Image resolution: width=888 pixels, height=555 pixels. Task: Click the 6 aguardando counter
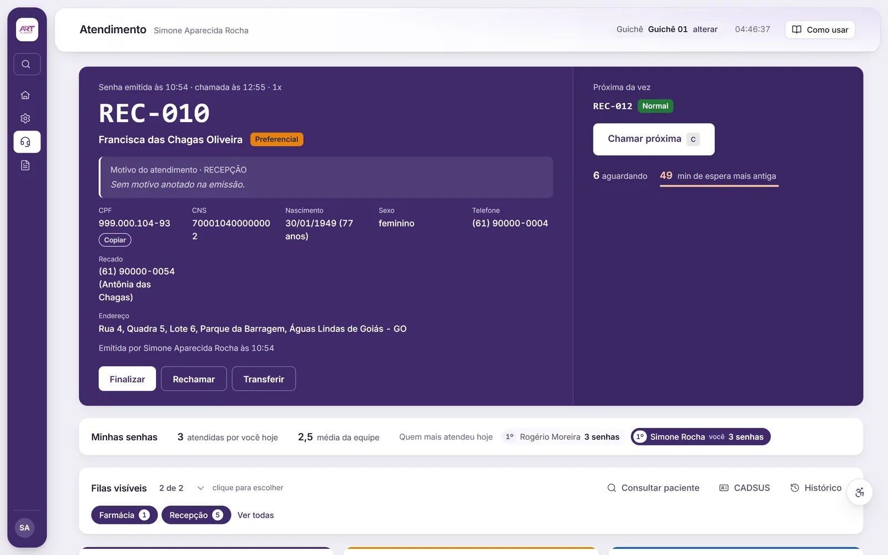point(620,176)
